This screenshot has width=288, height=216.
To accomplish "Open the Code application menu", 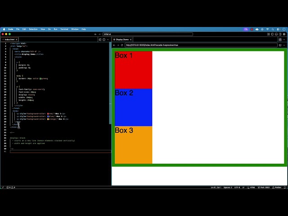I will pos(10,29).
